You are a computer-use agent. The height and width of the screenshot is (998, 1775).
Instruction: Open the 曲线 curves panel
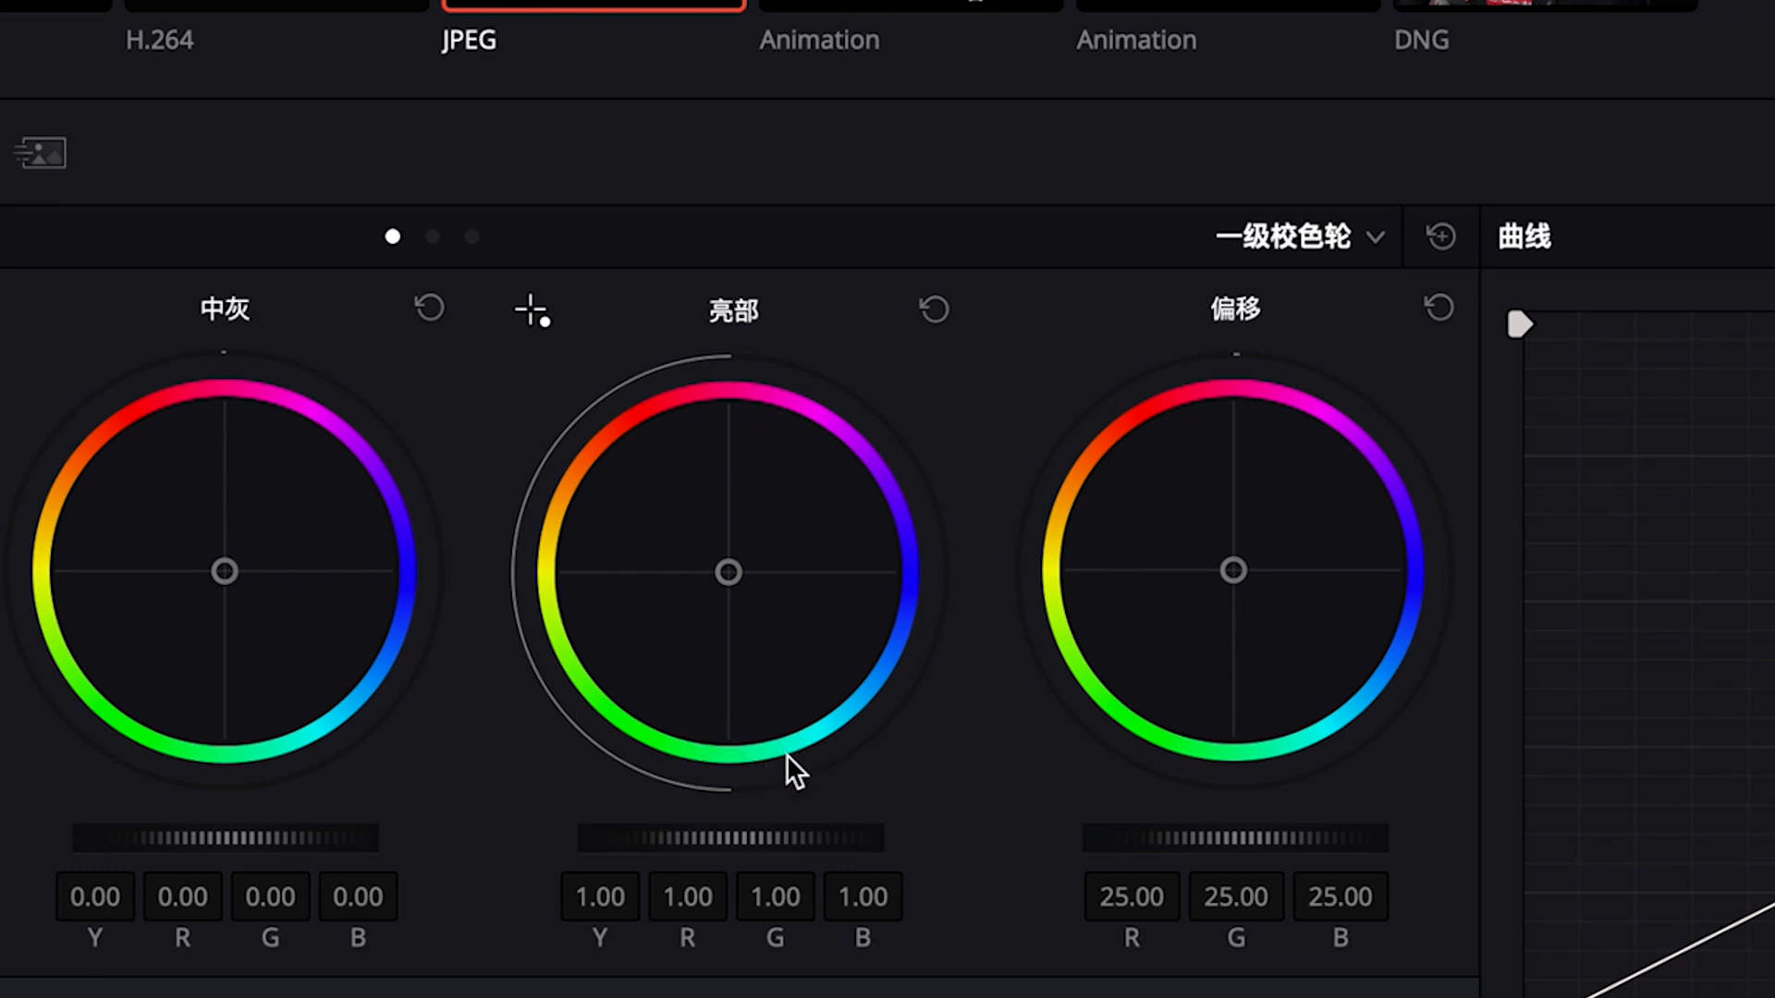1524,237
